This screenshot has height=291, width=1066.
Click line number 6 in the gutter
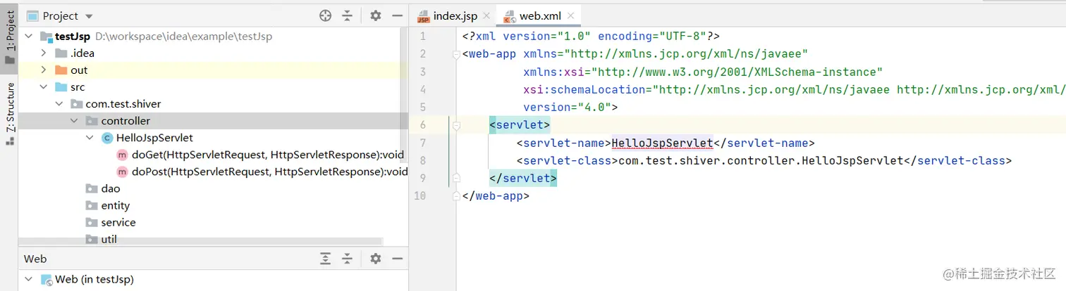422,125
